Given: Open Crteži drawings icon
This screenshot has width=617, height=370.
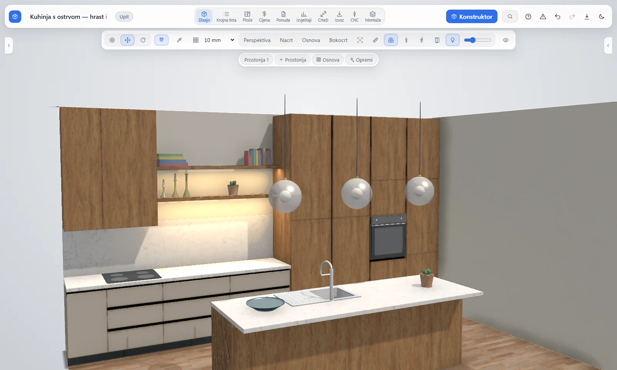Looking at the screenshot, I should tap(323, 17).
